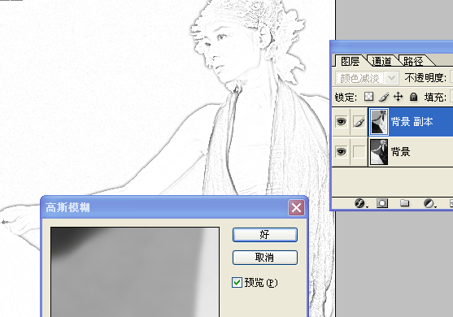The image size is (453, 317).
Task: Click the 取消 cancel button
Action: (265, 257)
